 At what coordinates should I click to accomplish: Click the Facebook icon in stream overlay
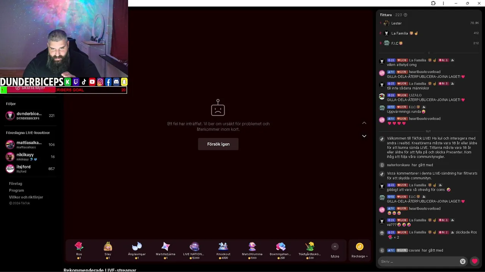pos(108,82)
